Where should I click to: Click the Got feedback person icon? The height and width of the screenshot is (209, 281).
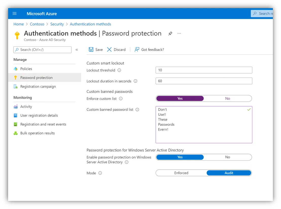(137, 49)
